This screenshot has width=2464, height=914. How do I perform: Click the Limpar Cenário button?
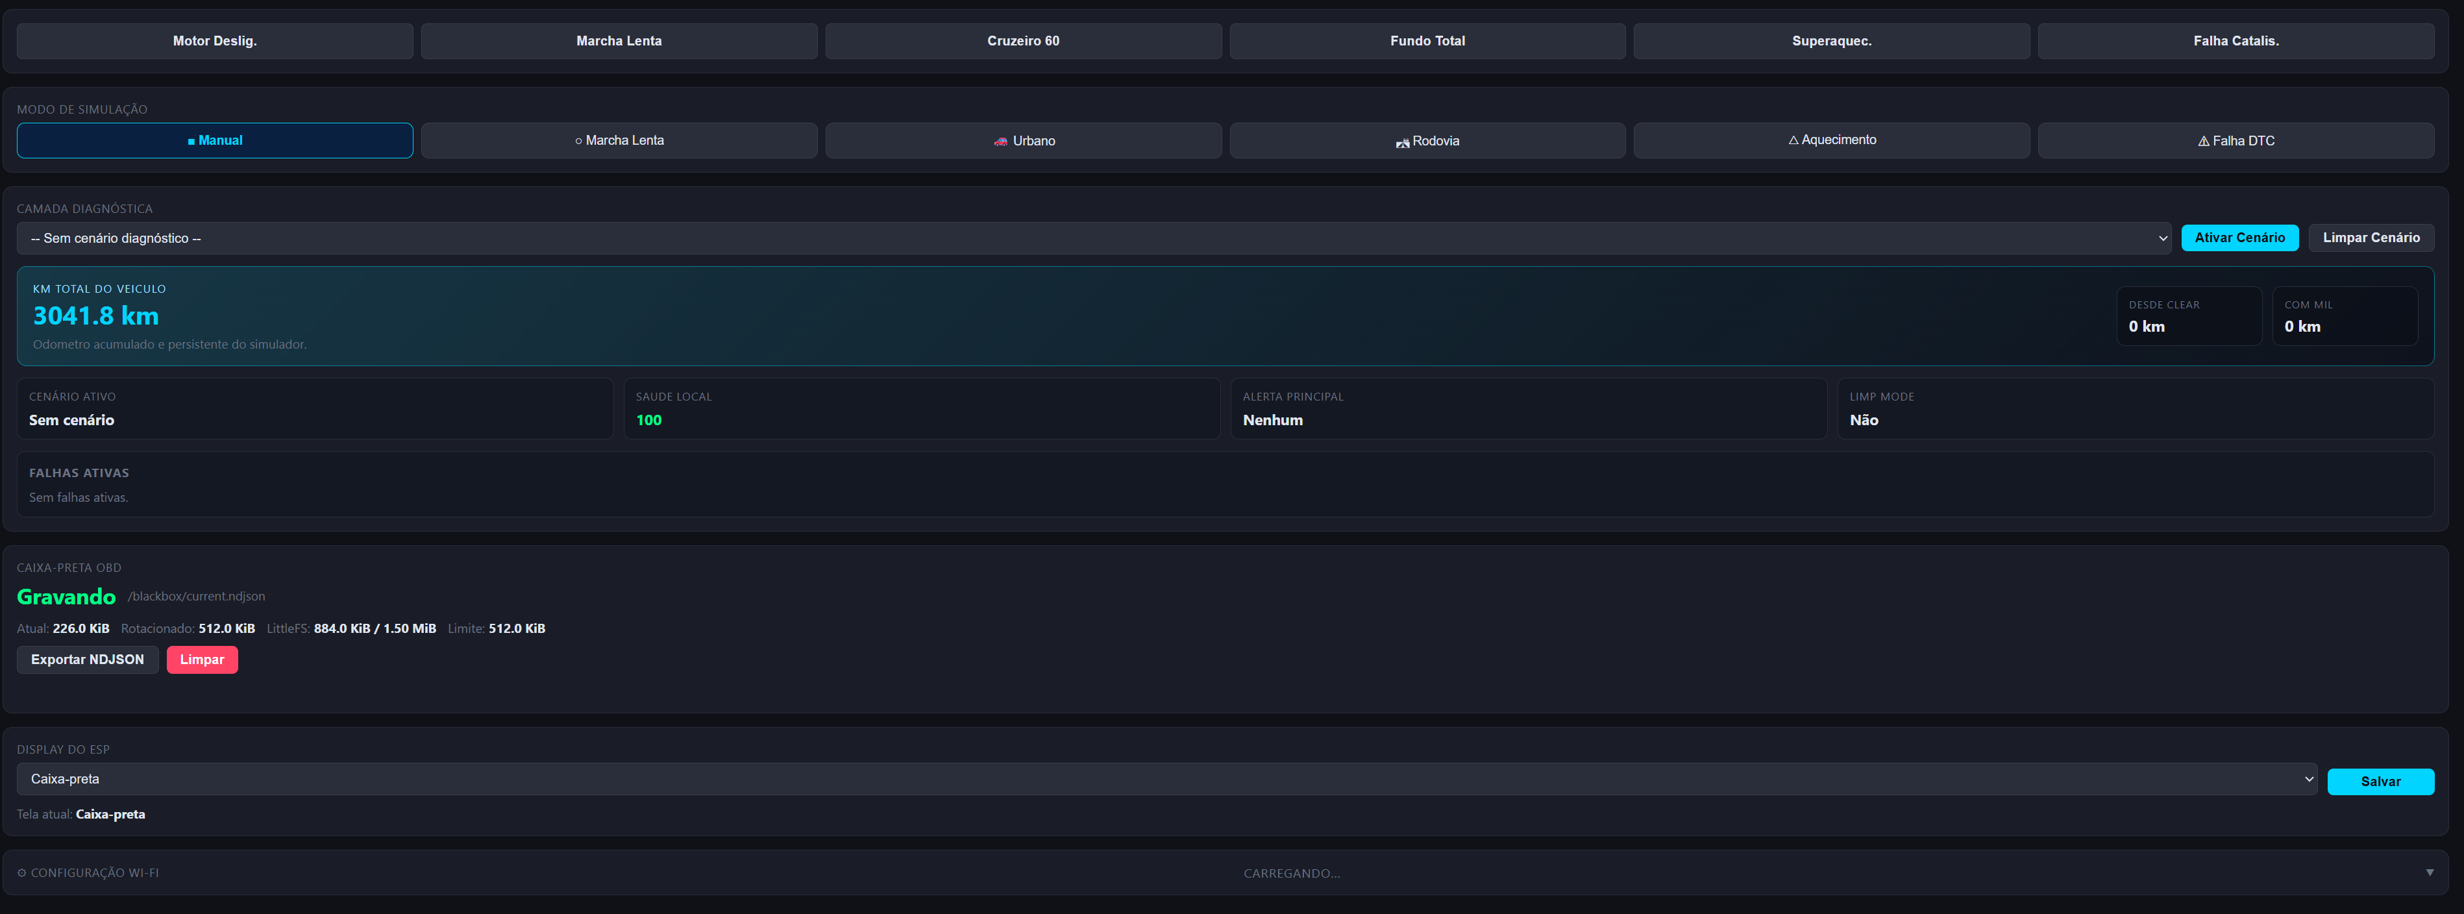[x=2371, y=238]
